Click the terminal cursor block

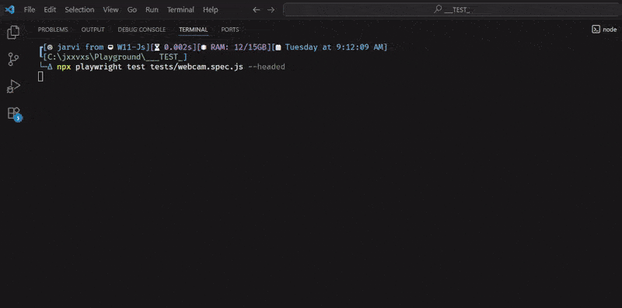pyautogui.click(x=40, y=77)
